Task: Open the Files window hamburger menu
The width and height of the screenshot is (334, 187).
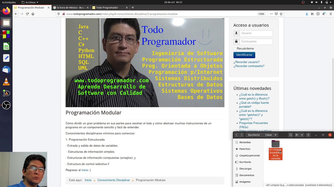Action: point(308,135)
